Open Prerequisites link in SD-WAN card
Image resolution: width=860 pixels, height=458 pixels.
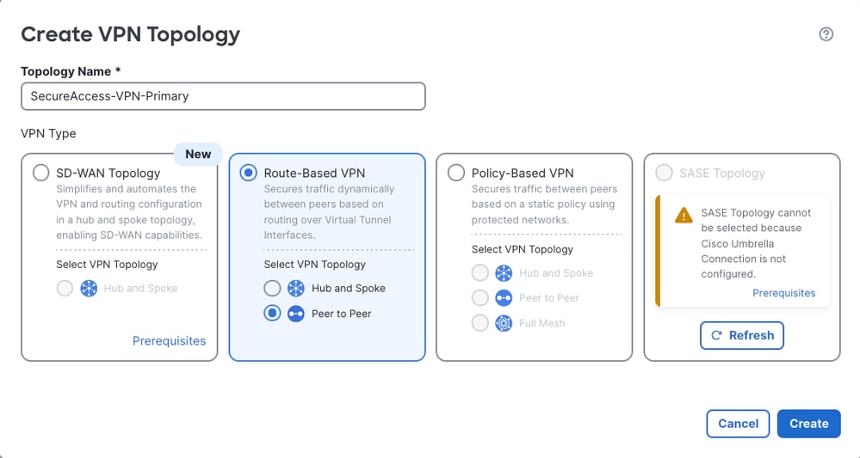pyautogui.click(x=169, y=341)
